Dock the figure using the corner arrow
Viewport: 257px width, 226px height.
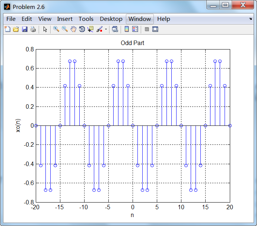[250, 19]
